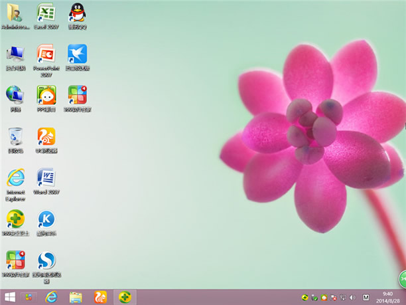
Task: Click the volume speaker icon in the system tray
Action: (352, 297)
